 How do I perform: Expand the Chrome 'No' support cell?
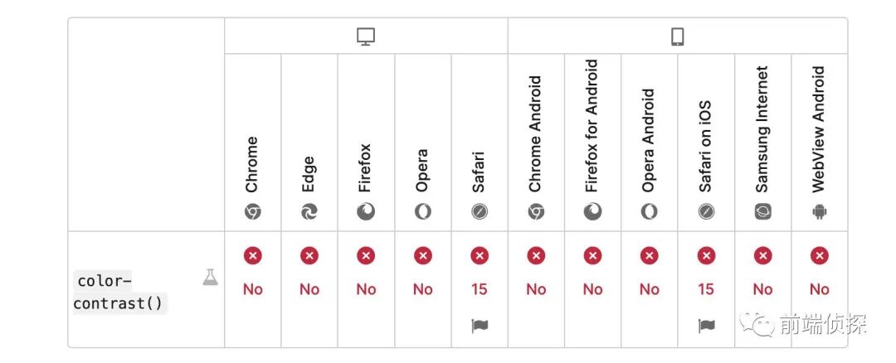tap(252, 289)
